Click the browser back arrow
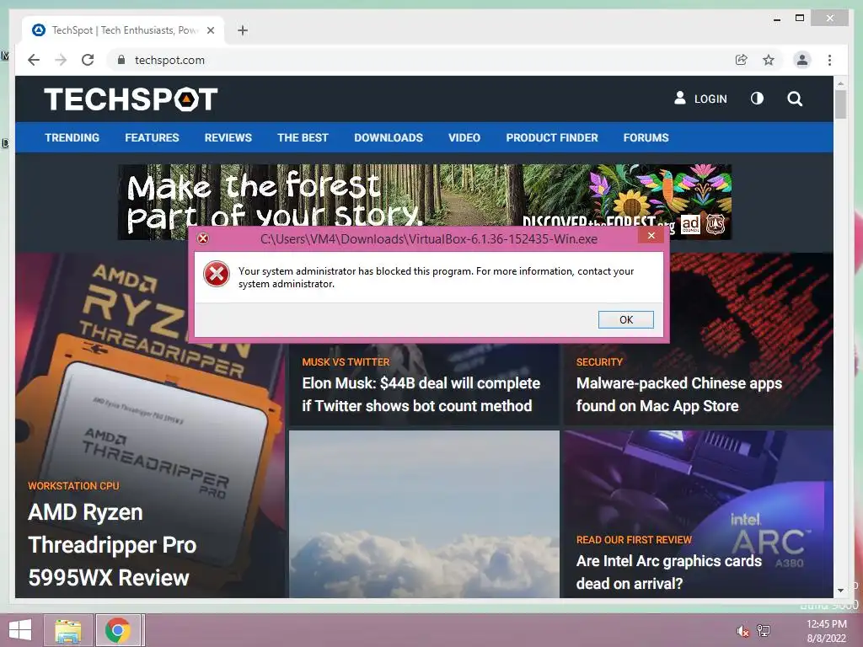Viewport: 863px width, 647px height. tap(34, 60)
